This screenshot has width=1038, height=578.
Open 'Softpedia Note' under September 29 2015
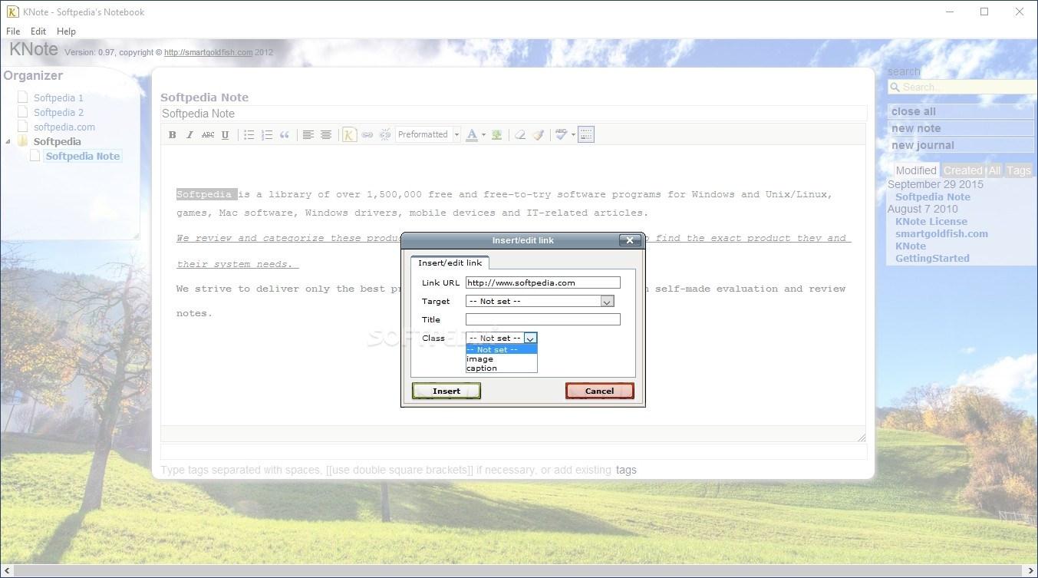[933, 197]
